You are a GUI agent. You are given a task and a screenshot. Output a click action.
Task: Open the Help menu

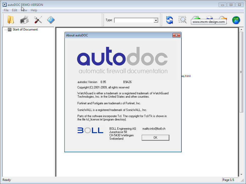(34, 10)
